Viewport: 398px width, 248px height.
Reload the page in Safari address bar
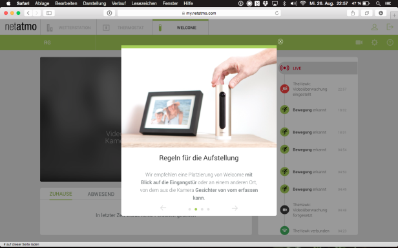coord(277,13)
